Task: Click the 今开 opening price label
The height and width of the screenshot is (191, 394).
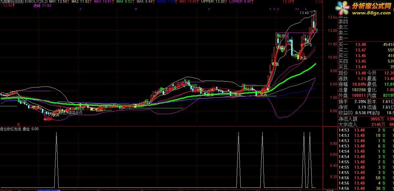Action: 372,73
